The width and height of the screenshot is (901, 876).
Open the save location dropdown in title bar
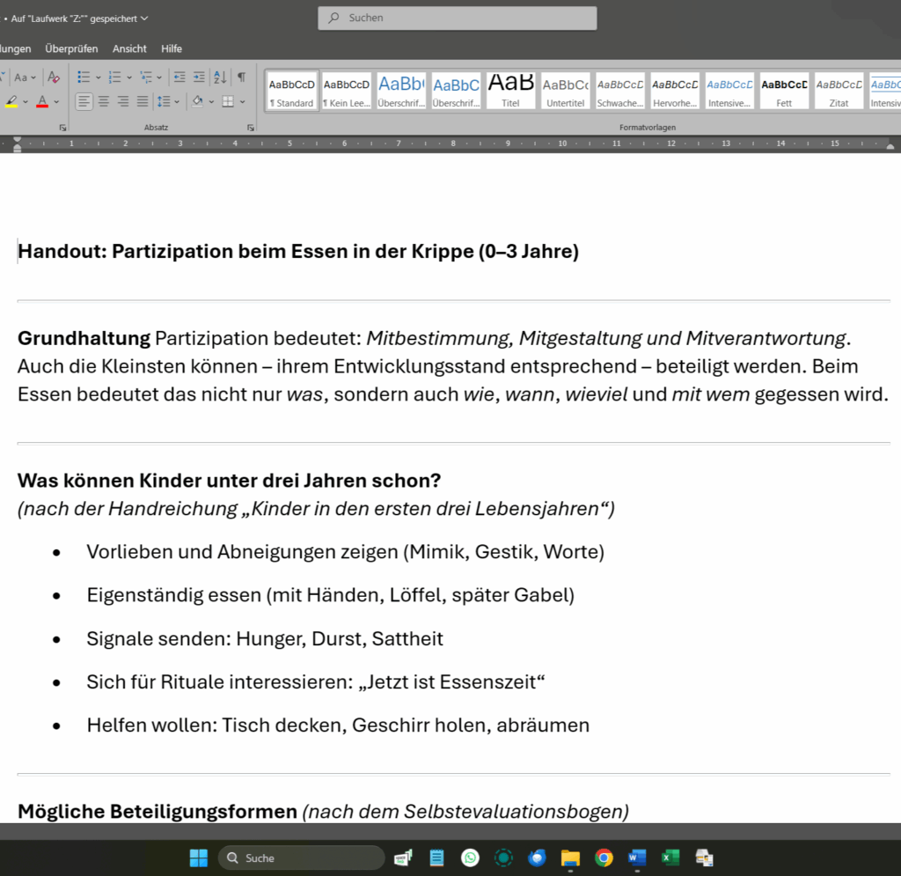[x=144, y=18]
